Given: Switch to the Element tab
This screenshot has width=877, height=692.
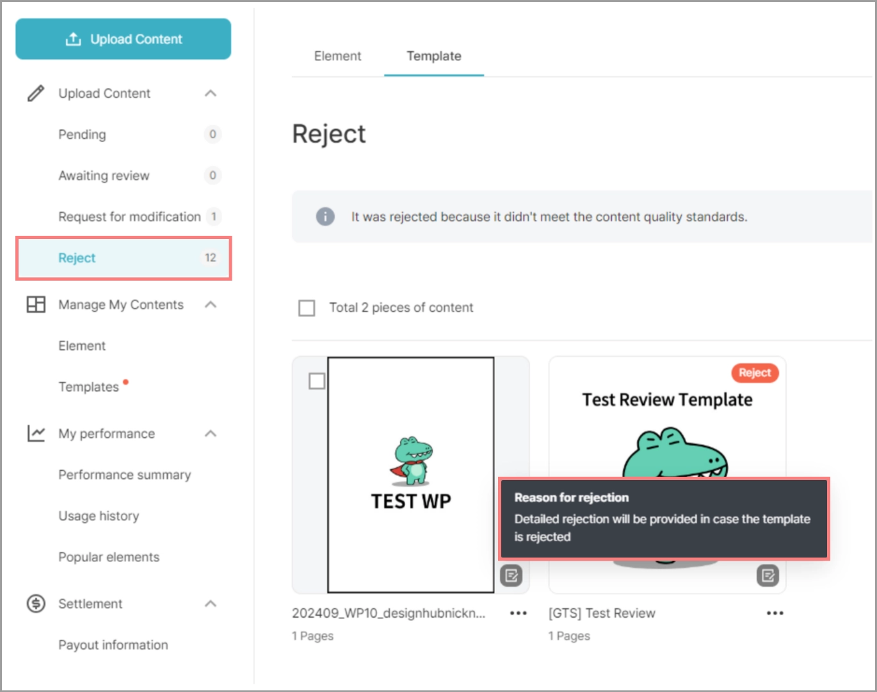Looking at the screenshot, I should (337, 56).
